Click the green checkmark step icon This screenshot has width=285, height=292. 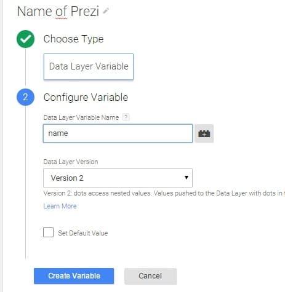pos(26,39)
